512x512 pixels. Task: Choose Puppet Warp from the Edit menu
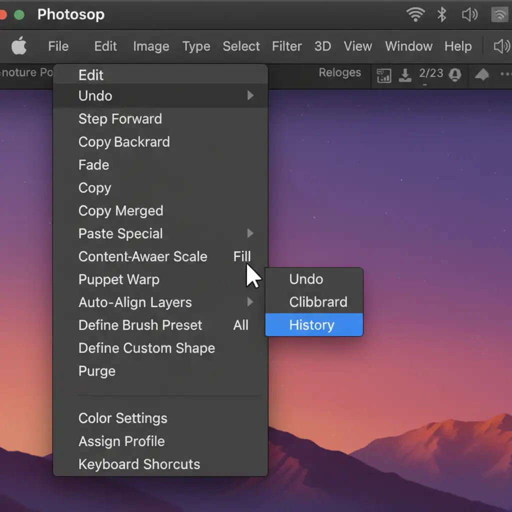(x=119, y=279)
